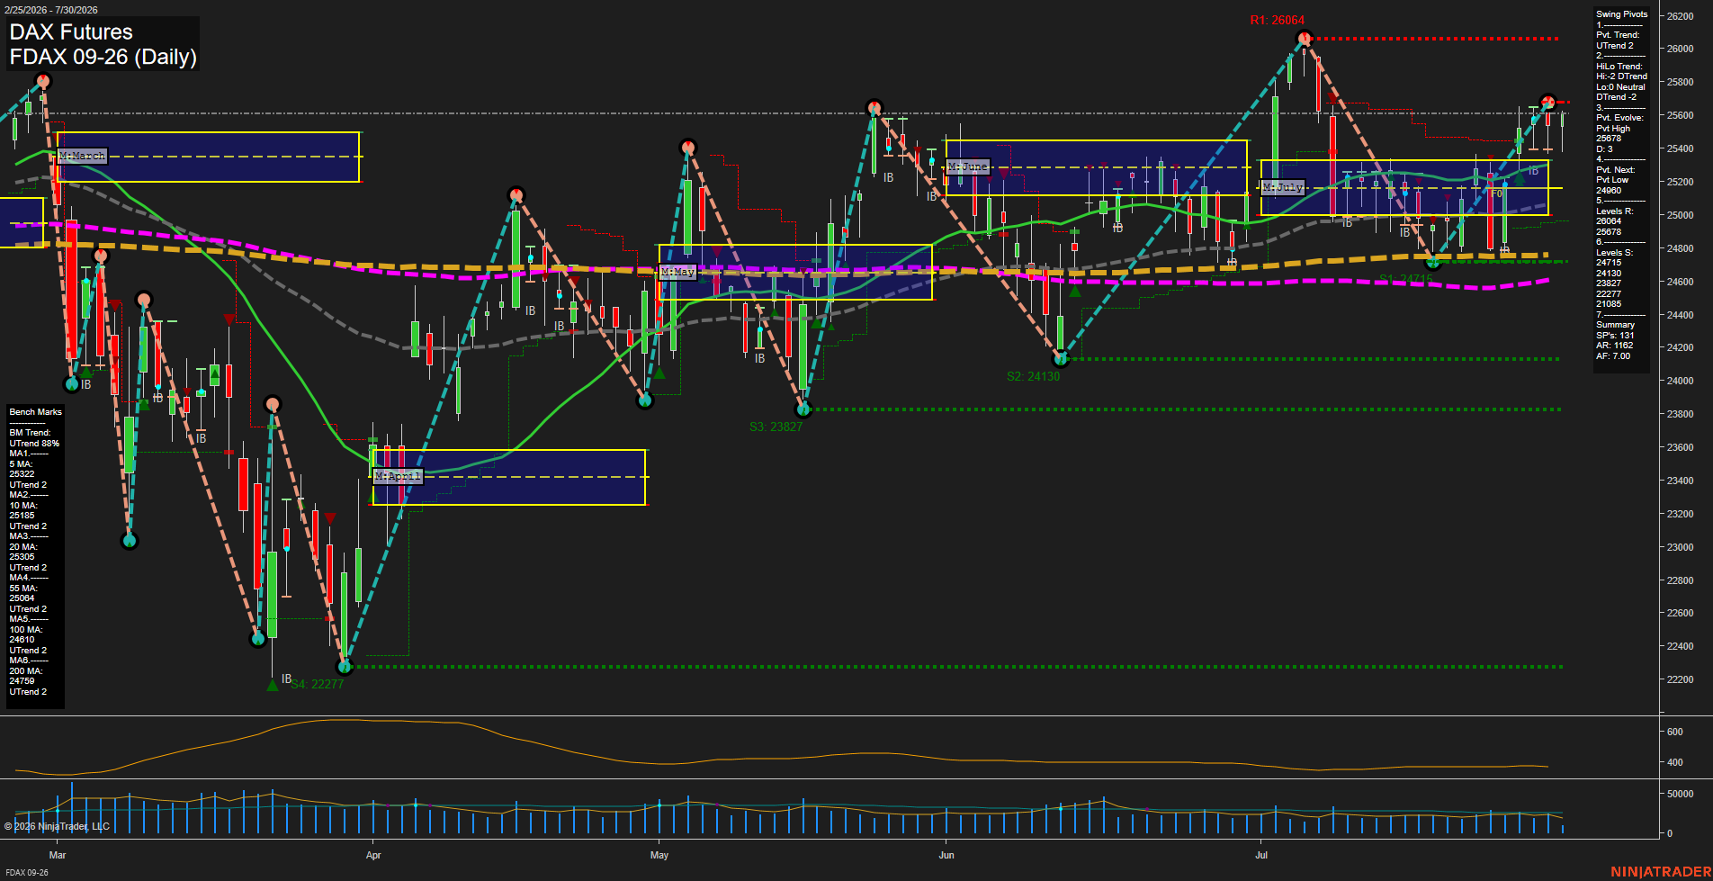Image resolution: width=1713 pixels, height=881 pixels.
Task: Click the Swing Pivots panel heading
Action: coord(1622,13)
